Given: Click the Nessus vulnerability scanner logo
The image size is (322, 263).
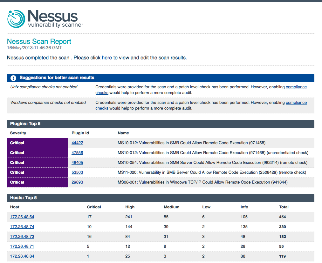Looking at the screenshot, I should (x=45, y=19).
